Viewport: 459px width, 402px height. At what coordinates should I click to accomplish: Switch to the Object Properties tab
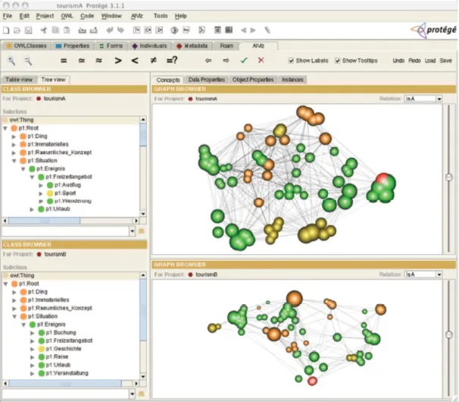tap(253, 80)
